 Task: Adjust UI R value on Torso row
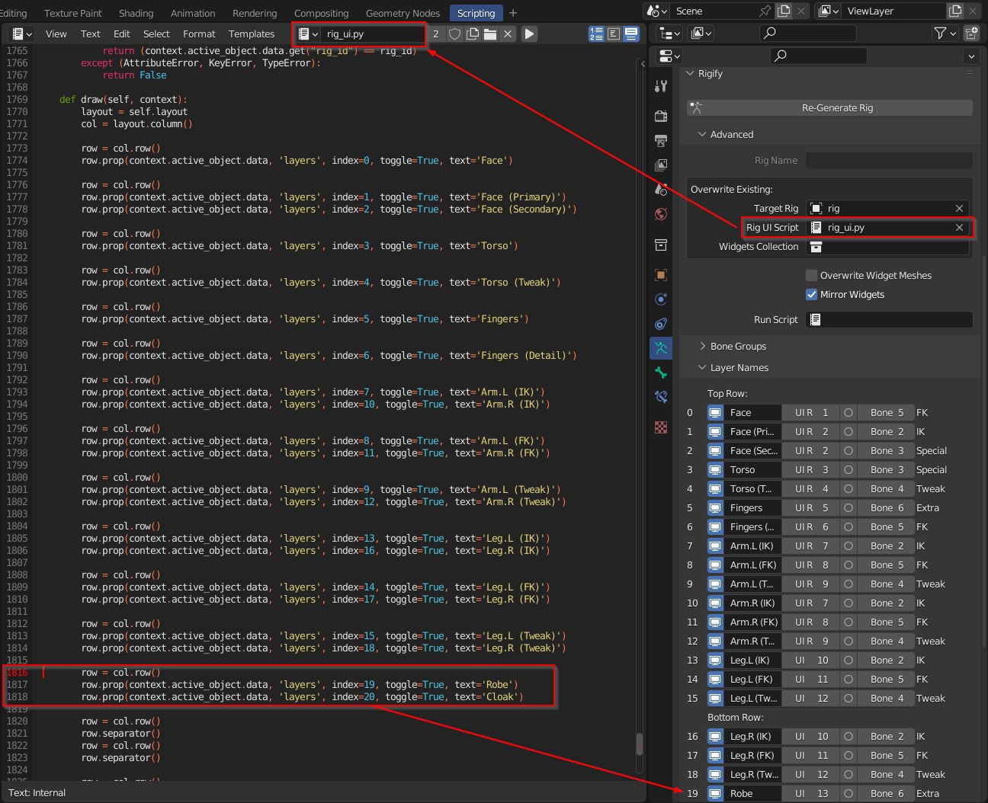[811, 469]
